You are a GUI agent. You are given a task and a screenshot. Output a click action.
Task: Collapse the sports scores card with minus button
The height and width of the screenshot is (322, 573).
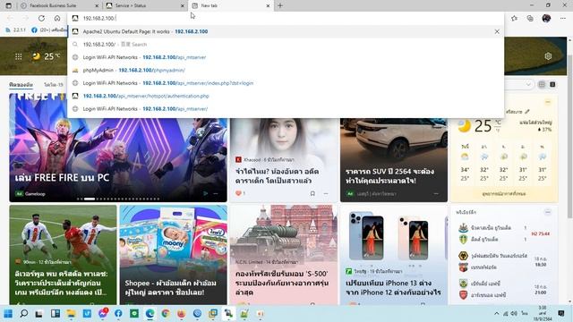pyautogui.click(x=547, y=212)
